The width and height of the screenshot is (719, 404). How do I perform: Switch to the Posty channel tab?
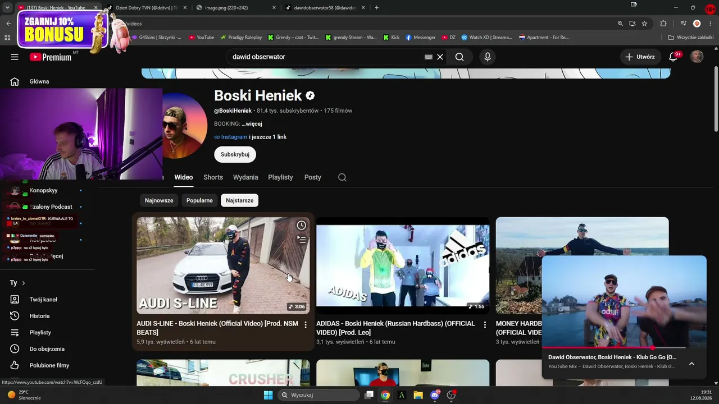coord(313,177)
